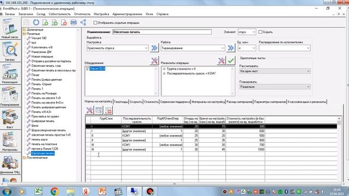Switch to the Стоимость tab
The width and height of the screenshot is (349, 196).
tap(151, 102)
